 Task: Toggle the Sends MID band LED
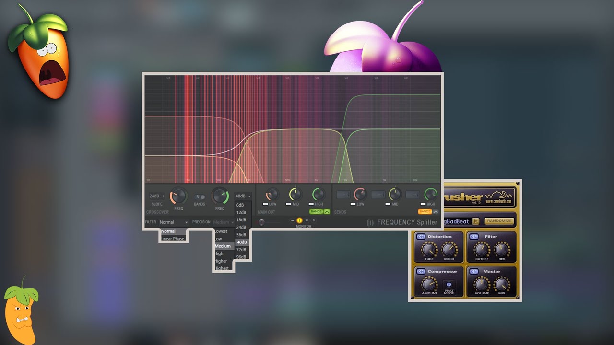389,204
